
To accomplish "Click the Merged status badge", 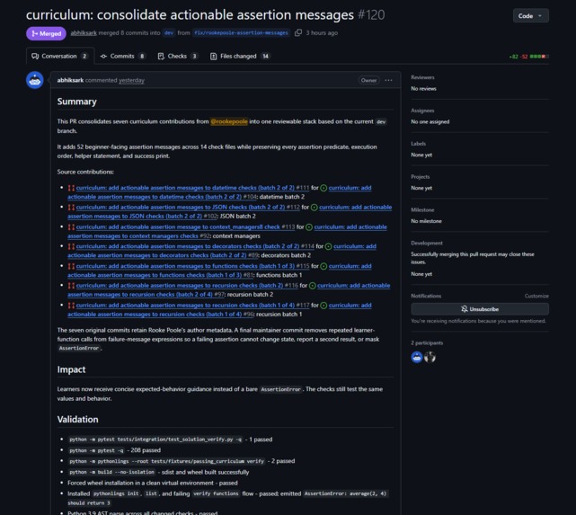I will coord(47,33).
